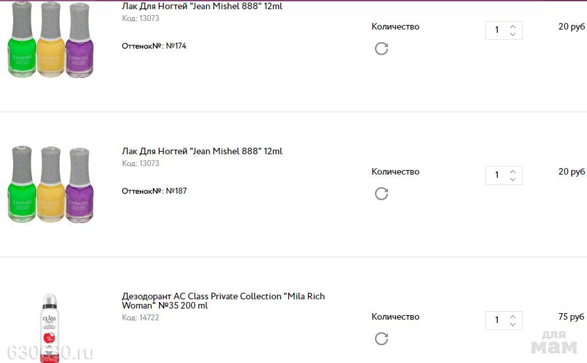587x363 pixels.
Task: Increase quantity of Mila Rich deodorant
Action: point(513,316)
